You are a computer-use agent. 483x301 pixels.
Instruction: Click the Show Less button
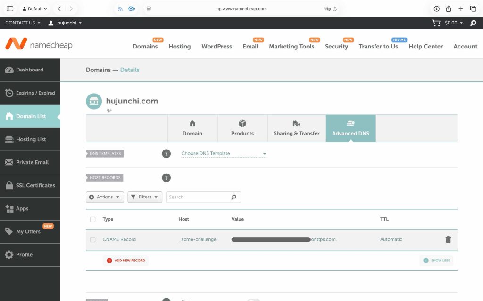coord(436,261)
